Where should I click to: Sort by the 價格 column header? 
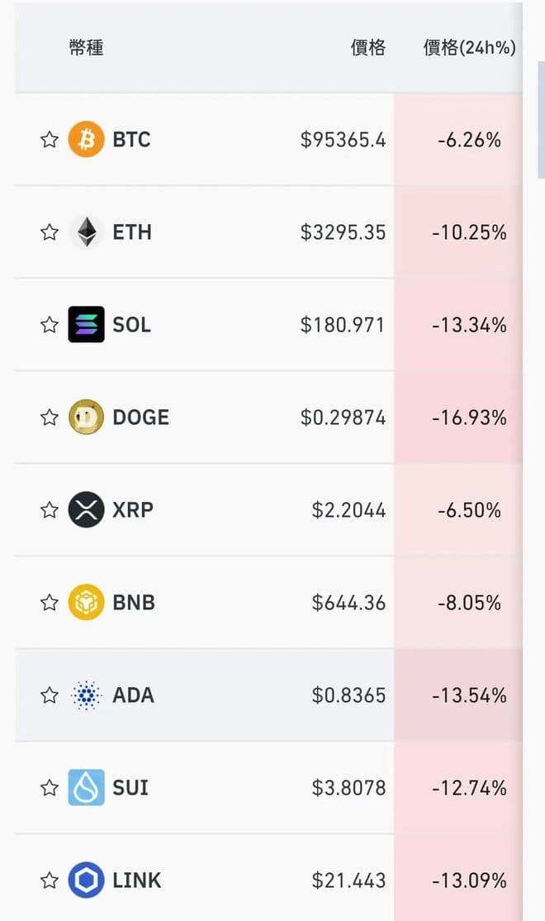[367, 47]
